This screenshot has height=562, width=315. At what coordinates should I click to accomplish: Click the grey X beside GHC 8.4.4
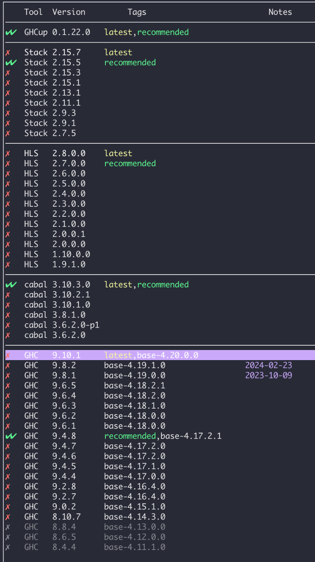(8, 547)
